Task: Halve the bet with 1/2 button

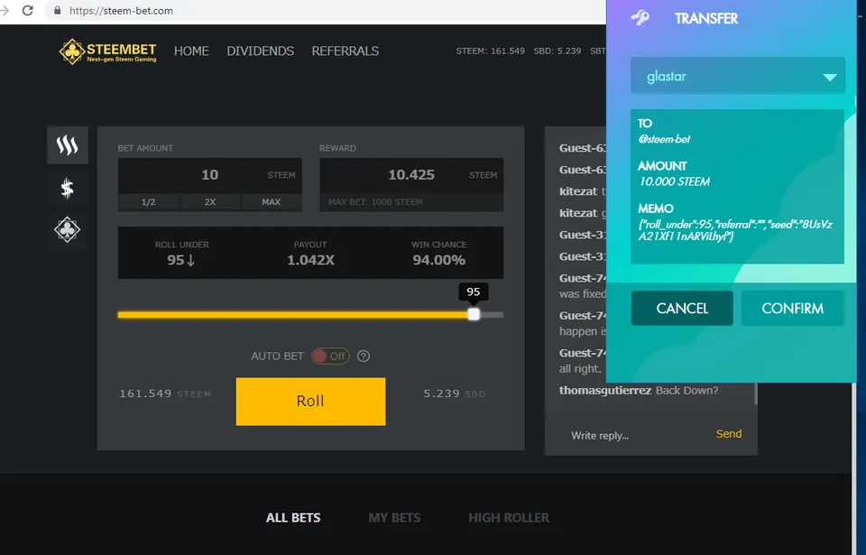Action: coord(149,202)
